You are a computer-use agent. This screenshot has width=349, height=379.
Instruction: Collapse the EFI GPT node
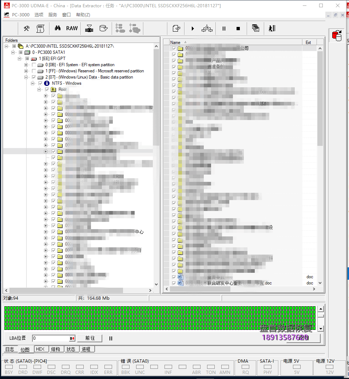19,59
